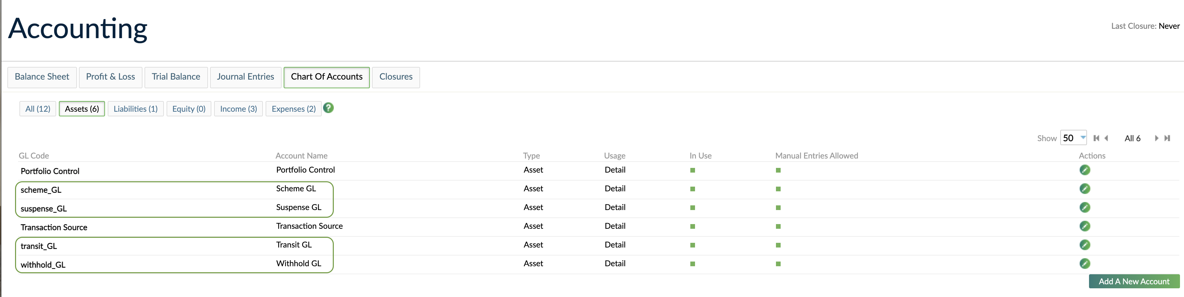1184x297 pixels.
Task: Click Transit GL account name
Action: click(294, 244)
